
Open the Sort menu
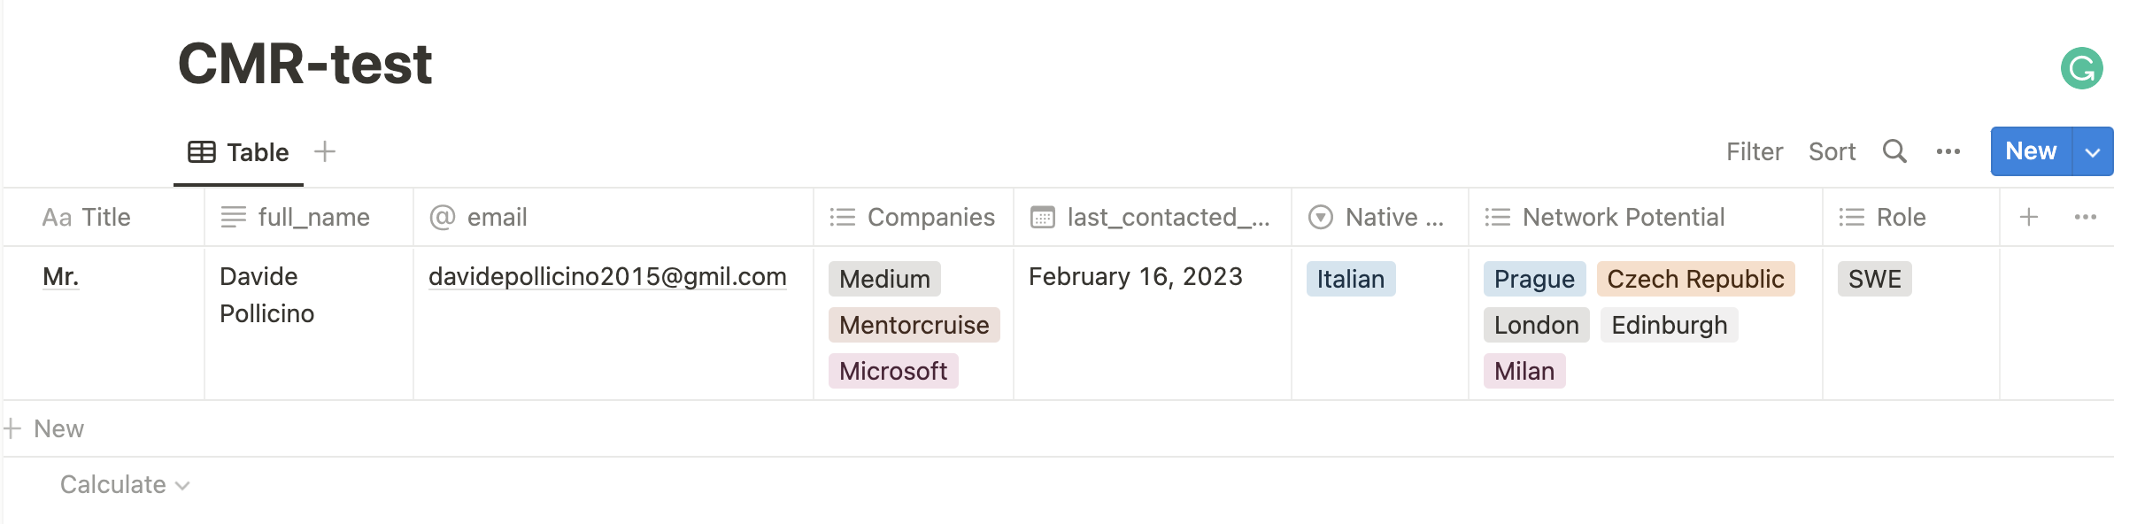(x=1832, y=151)
